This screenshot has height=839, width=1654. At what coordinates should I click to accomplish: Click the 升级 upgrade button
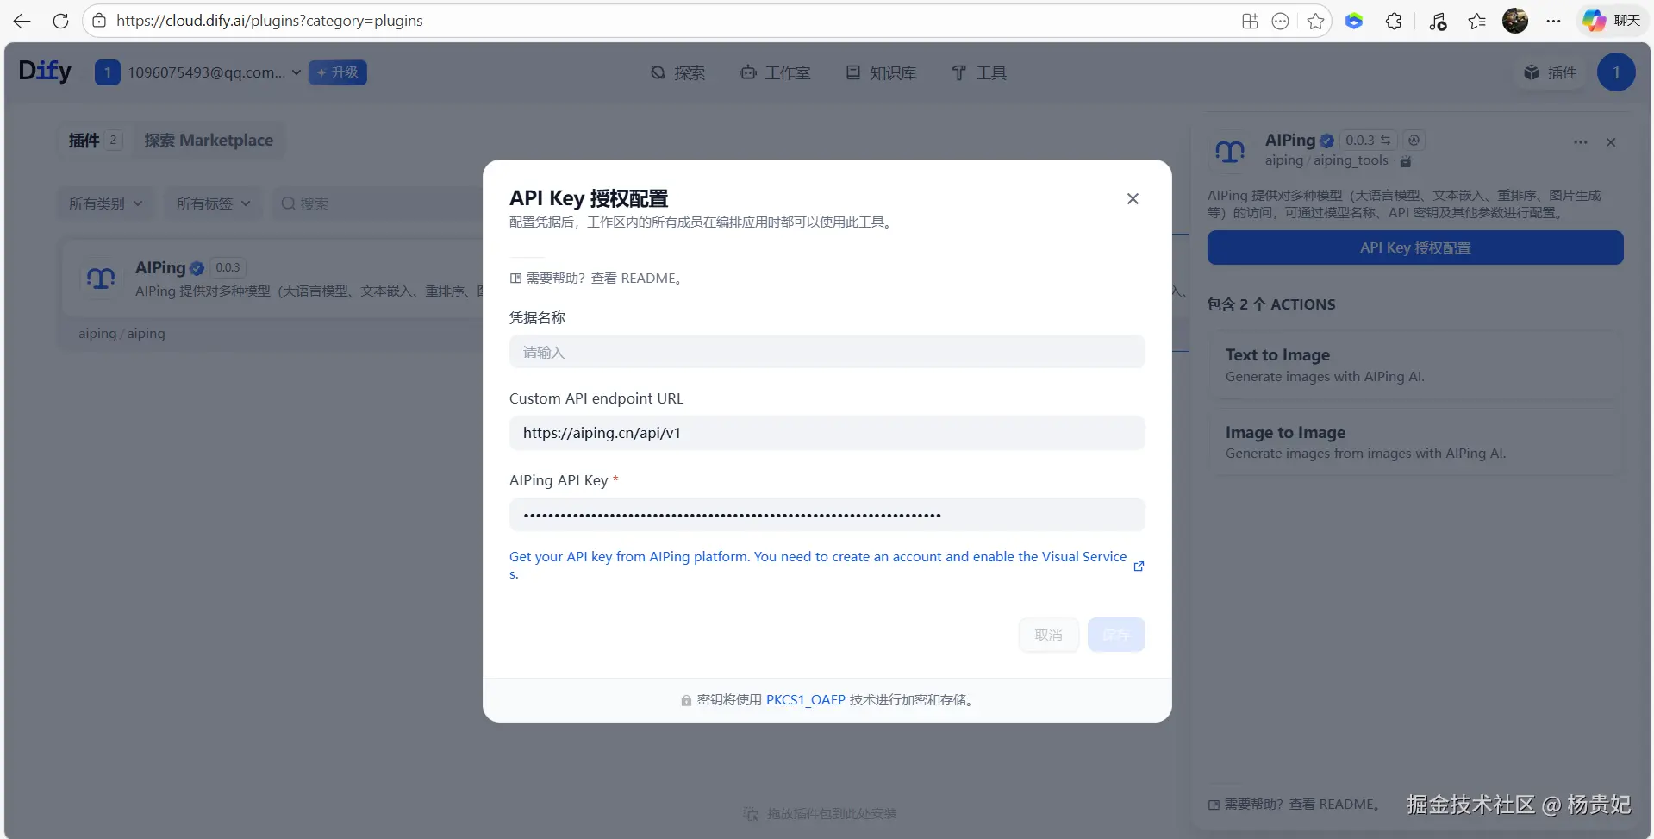[x=338, y=72]
